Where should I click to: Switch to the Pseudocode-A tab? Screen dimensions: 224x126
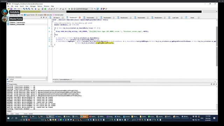[x=158, y=17]
